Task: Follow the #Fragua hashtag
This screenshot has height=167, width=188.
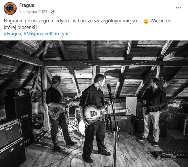Action: (12, 34)
